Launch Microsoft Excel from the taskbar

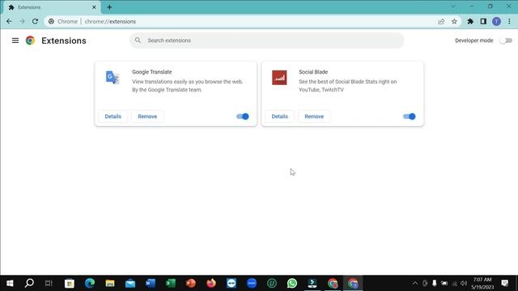(171, 283)
